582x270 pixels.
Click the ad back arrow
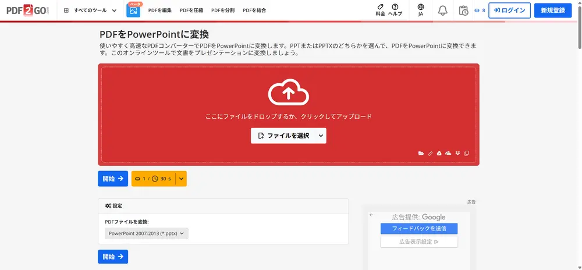[x=371, y=215]
